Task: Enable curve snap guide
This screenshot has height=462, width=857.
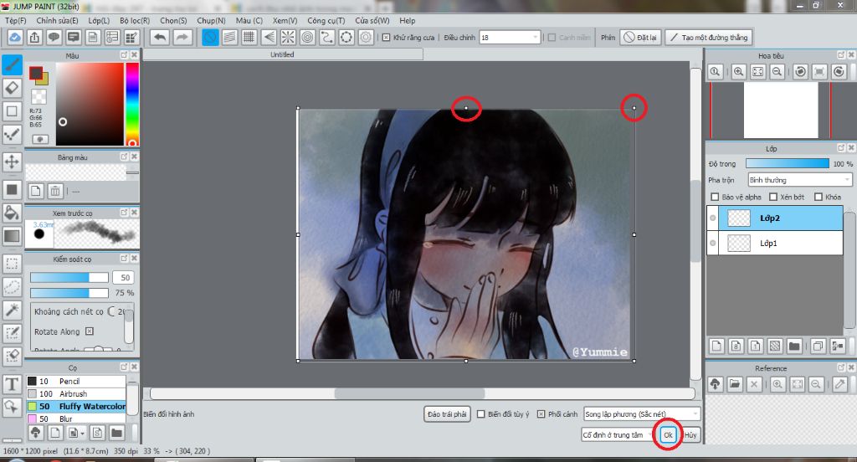Action: coord(327,37)
